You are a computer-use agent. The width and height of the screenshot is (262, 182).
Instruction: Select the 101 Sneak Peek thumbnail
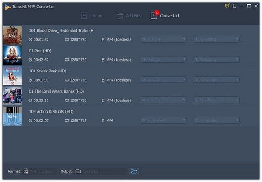click(13, 76)
